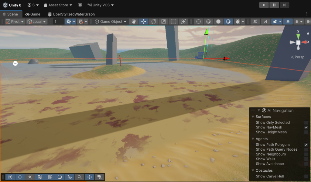Screen dimensions: 311x182
Task: Enable the Show Avoidance checkbox
Action: point(306,164)
